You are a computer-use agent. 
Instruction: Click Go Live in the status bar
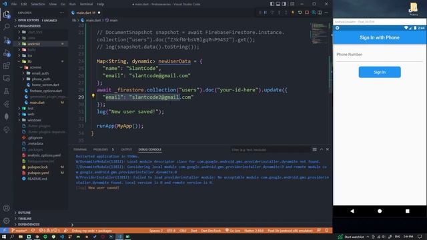tap(233, 231)
